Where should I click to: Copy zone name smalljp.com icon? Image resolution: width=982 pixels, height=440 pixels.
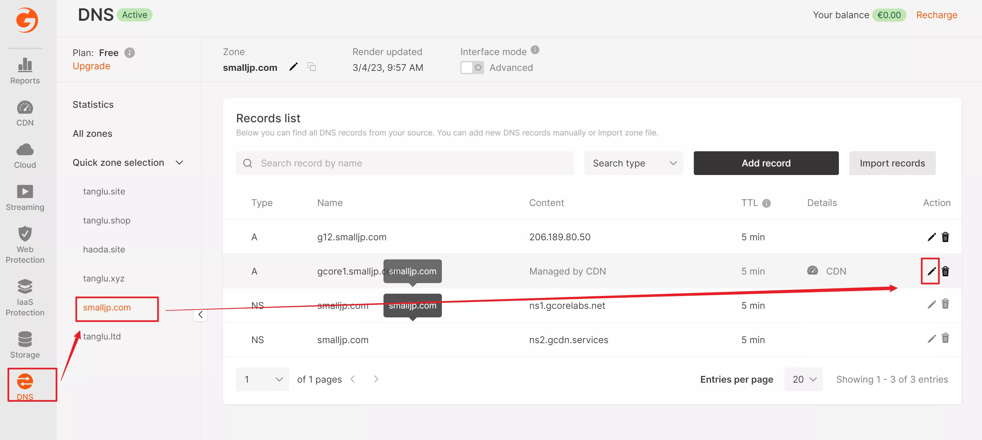pyautogui.click(x=311, y=67)
